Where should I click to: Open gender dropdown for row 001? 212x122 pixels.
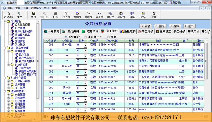coord(85,46)
